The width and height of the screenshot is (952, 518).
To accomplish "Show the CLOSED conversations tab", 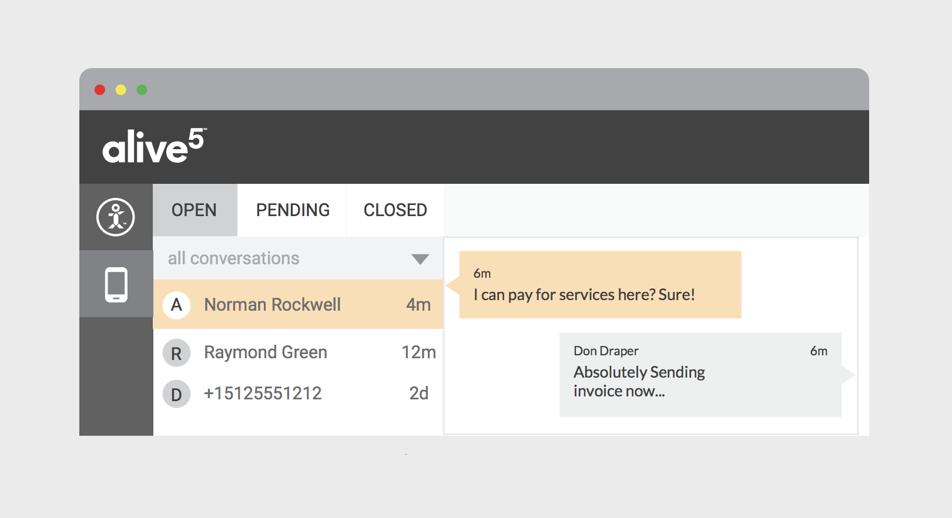I will 395,210.
